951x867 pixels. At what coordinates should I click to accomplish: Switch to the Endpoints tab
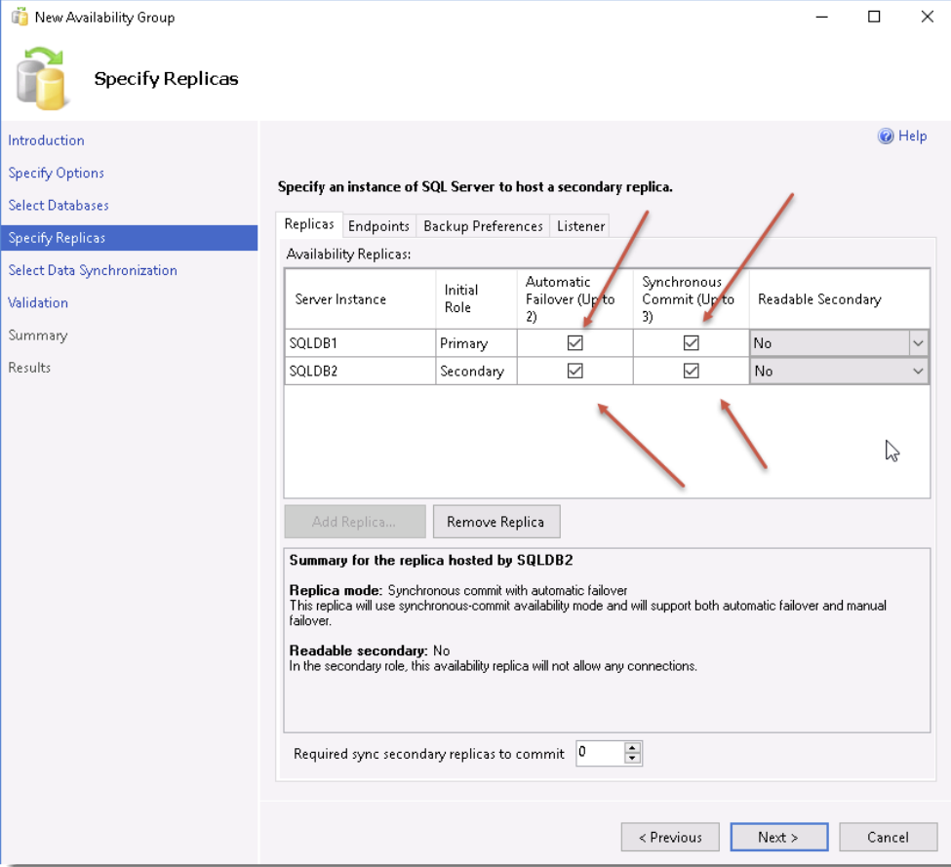pyautogui.click(x=379, y=226)
